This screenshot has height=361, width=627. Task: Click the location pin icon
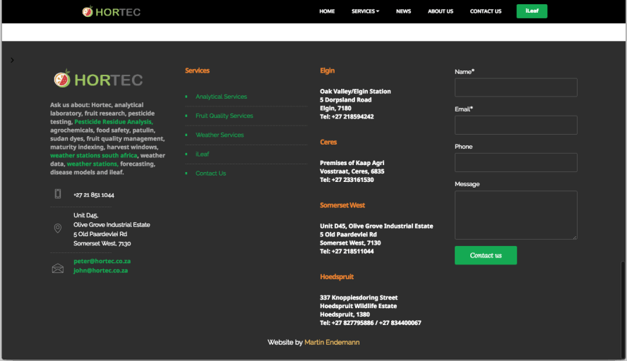[58, 228]
